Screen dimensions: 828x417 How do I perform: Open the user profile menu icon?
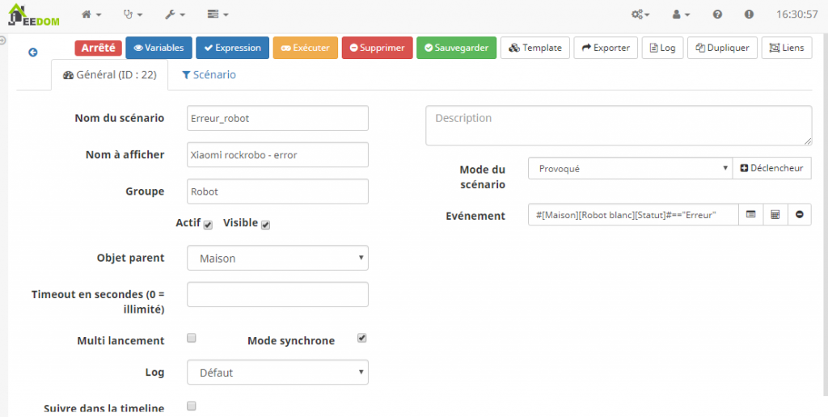point(681,15)
